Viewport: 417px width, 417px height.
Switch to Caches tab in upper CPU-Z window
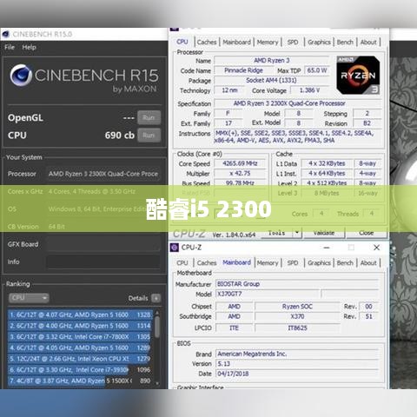207,43
